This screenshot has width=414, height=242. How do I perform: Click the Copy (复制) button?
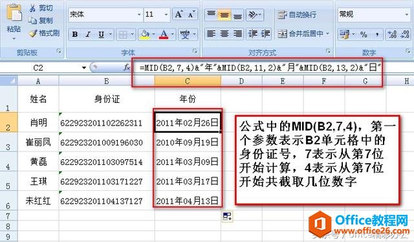tap(41, 21)
